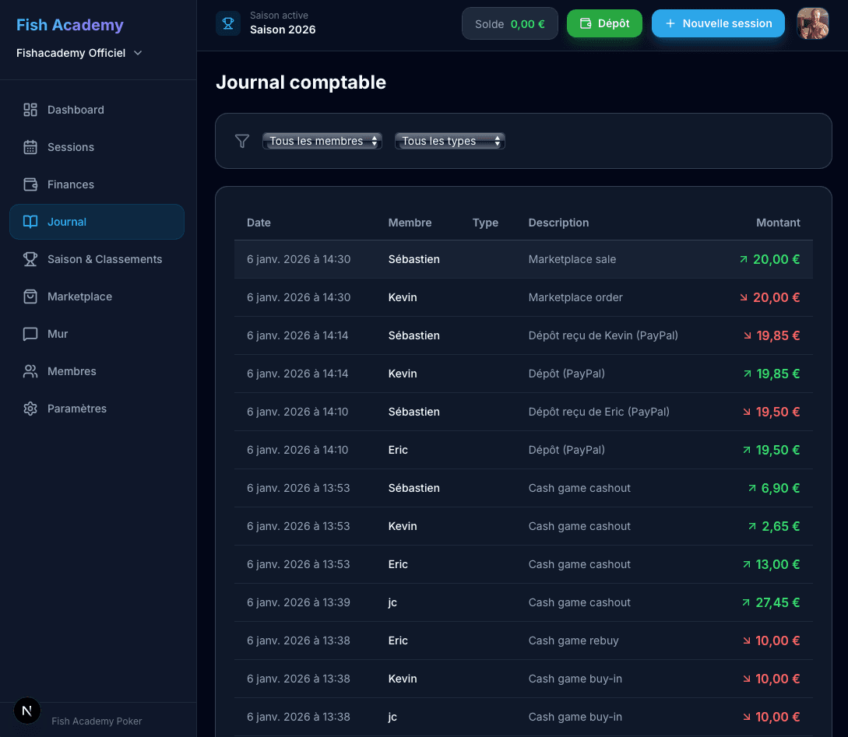Image resolution: width=848 pixels, height=737 pixels.
Task: Click the Finances wallet icon
Action: pyautogui.click(x=30, y=184)
